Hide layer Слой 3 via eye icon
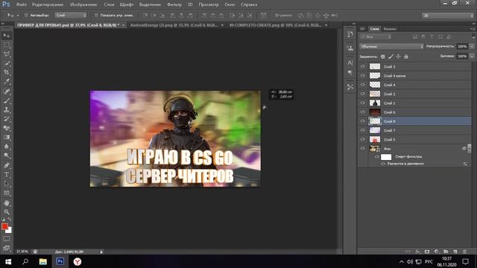The image size is (477, 268). tap(362, 66)
